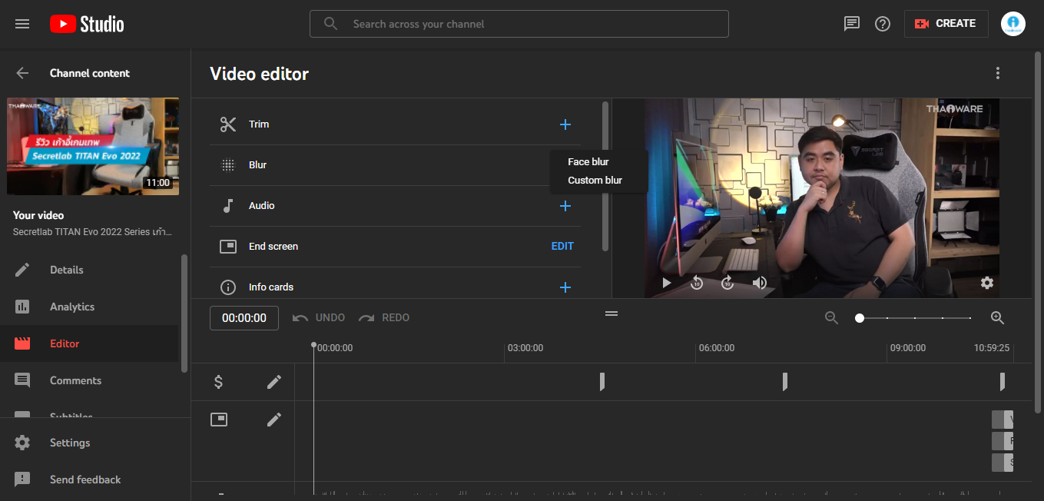Mute the video preview volume
1044x501 pixels.
coord(760,283)
